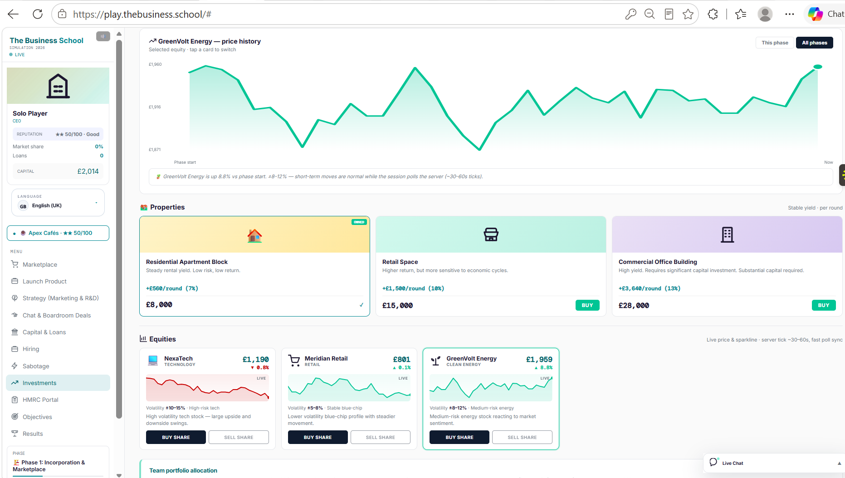Click the GreenVolt Energy sparkline chart
Screen dimensions: 845x478
tap(491, 388)
